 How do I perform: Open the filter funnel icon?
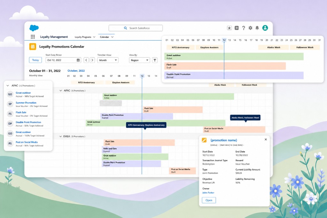coord(155,60)
